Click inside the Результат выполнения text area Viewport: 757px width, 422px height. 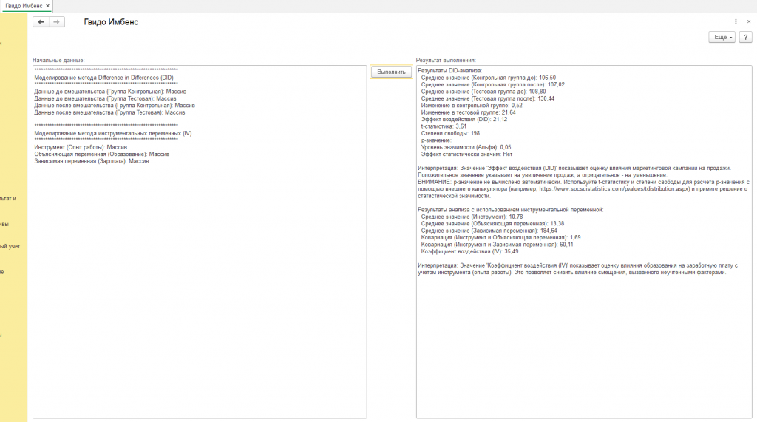click(584, 242)
